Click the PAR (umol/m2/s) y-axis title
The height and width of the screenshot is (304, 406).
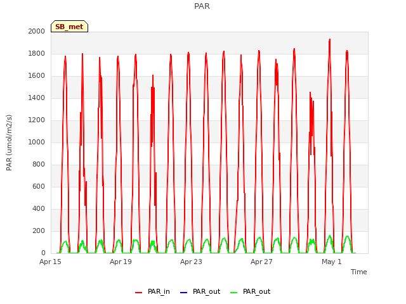[x=9, y=142]
